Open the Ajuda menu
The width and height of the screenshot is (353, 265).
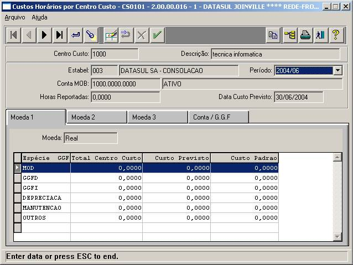[39, 17]
